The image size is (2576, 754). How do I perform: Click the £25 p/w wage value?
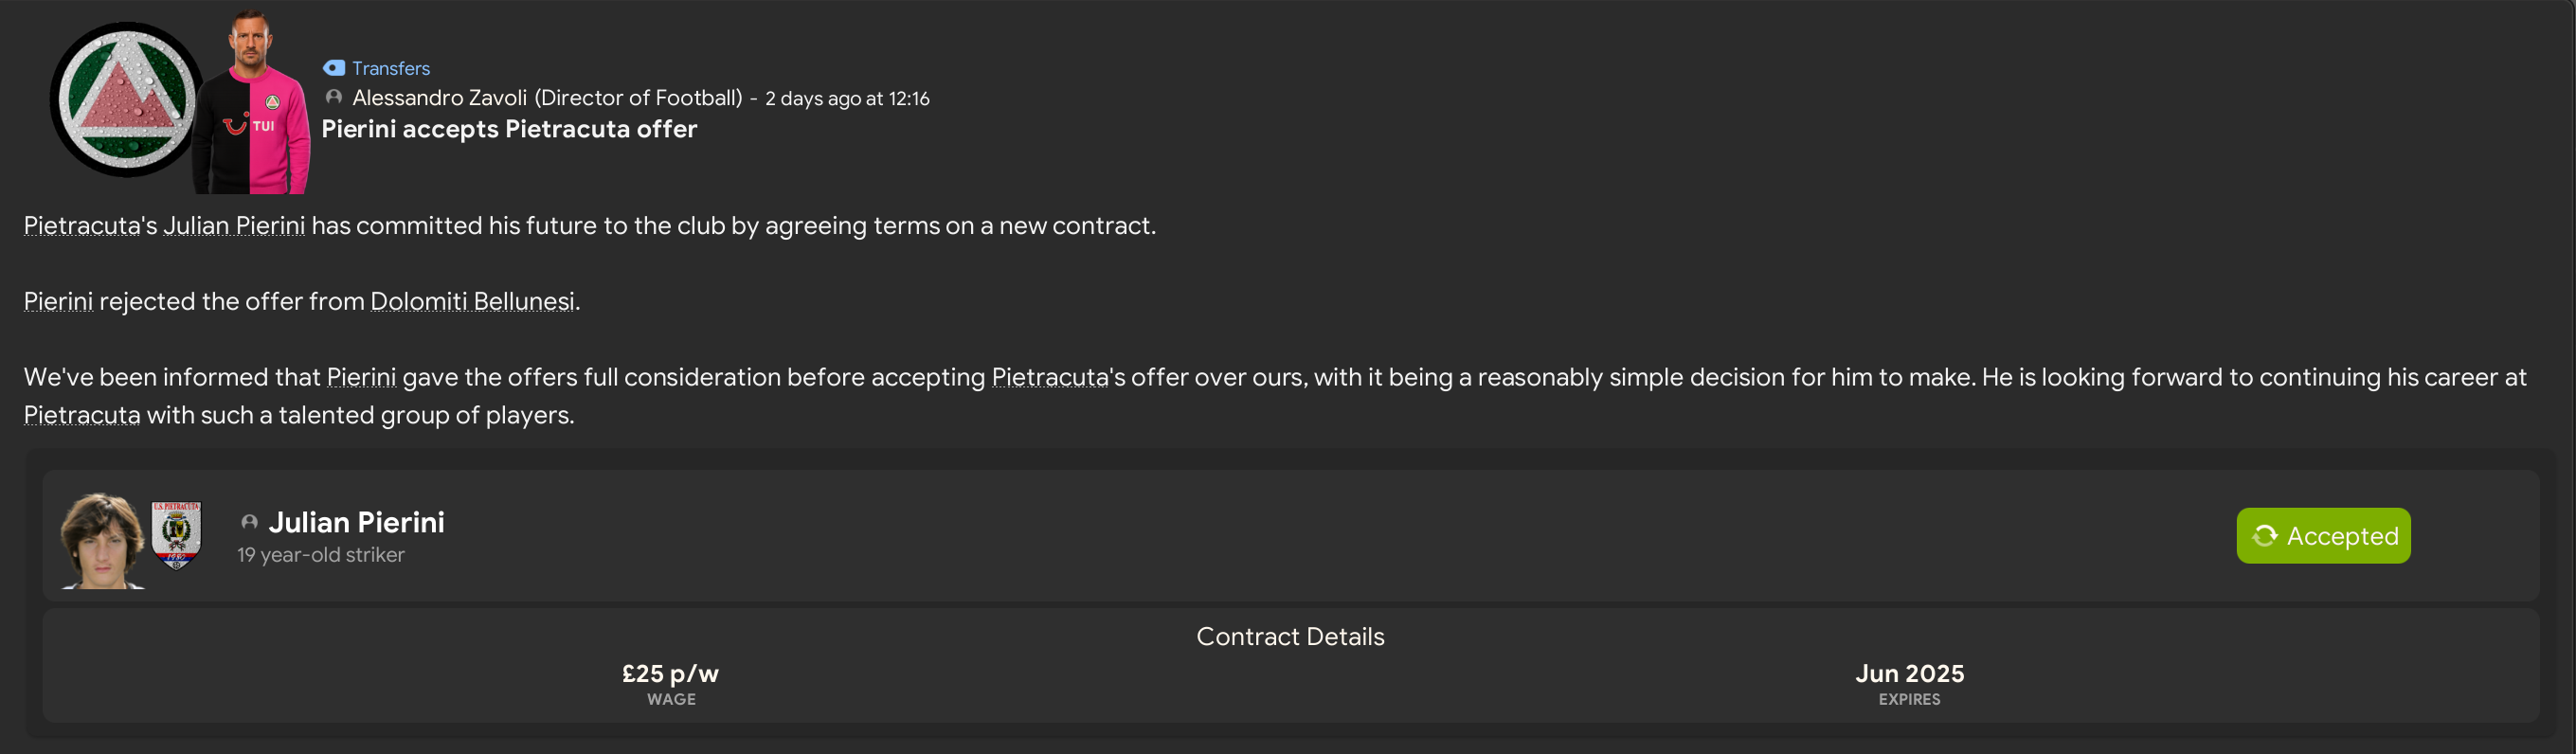click(x=670, y=674)
